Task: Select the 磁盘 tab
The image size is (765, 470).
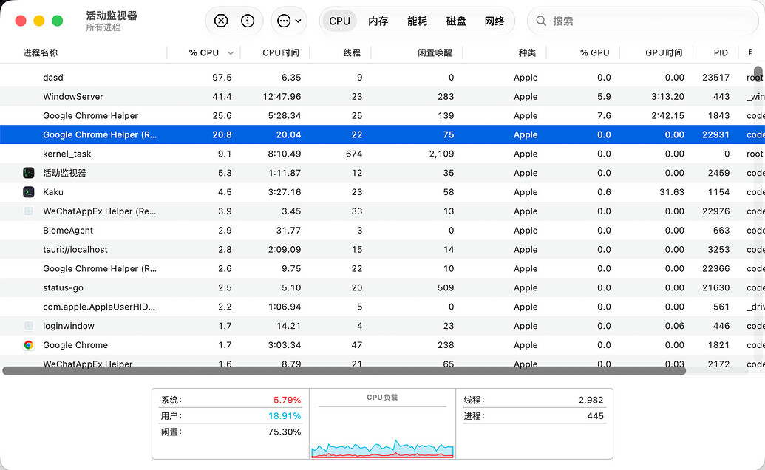Action: [x=456, y=21]
